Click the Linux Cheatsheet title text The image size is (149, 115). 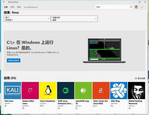coord(47,101)
